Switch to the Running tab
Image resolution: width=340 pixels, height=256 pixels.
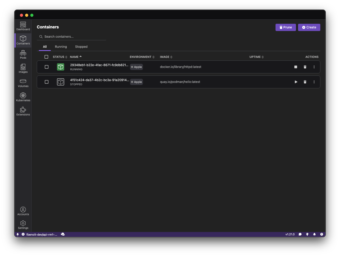tap(61, 47)
